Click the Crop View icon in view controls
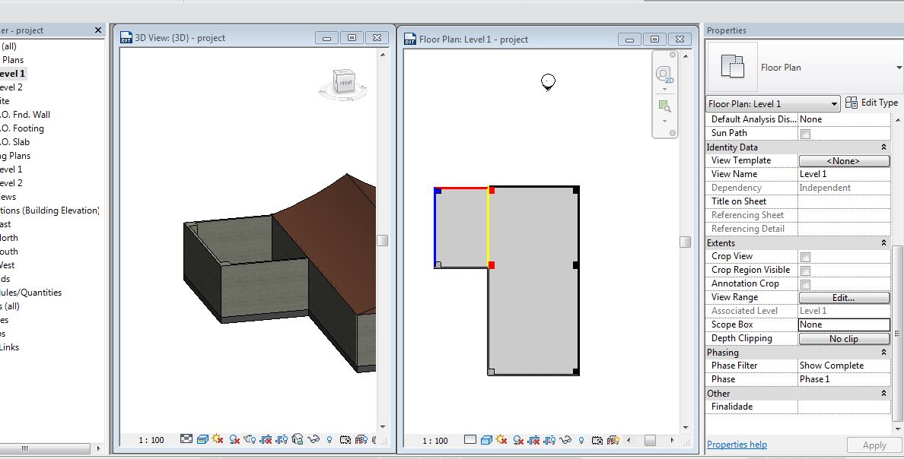The height and width of the screenshot is (459, 904). (535, 439)
